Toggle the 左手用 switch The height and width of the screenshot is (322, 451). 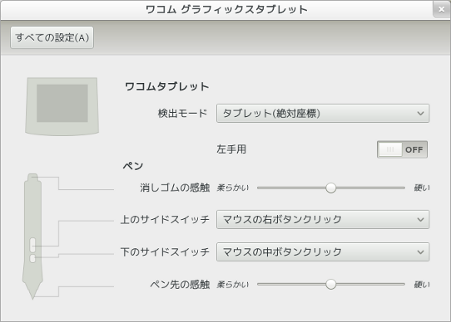(x=402, y=149)
